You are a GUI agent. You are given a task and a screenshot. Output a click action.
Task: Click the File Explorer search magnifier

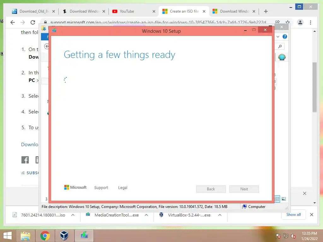[x=280, y=47]
